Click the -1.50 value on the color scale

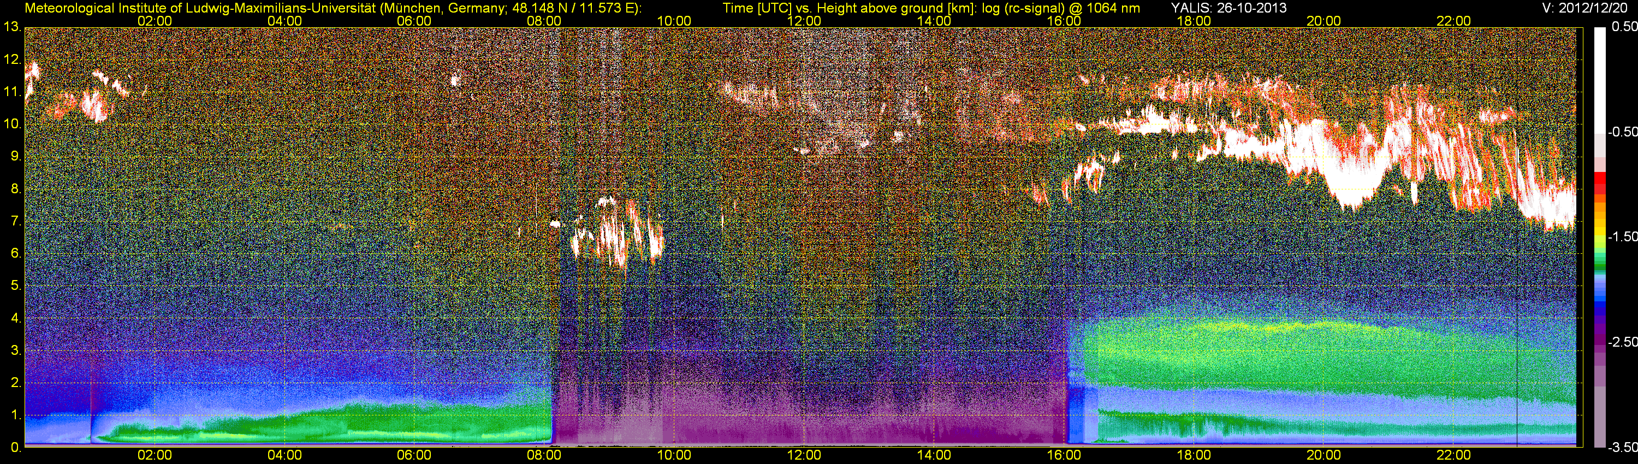point(1623,237)
